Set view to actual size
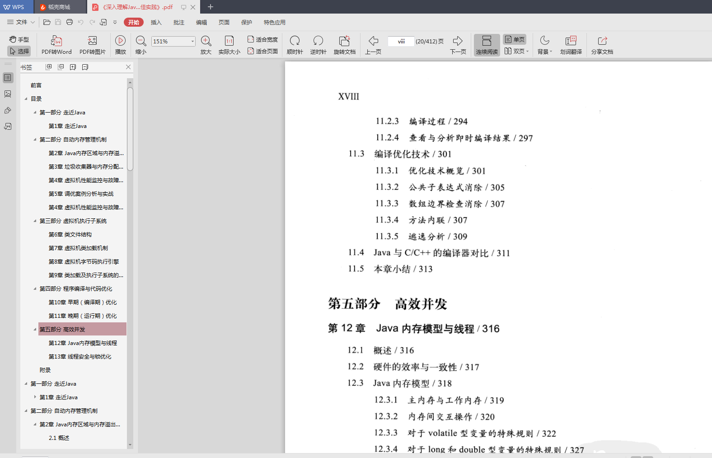 click(x=229, y=45)
